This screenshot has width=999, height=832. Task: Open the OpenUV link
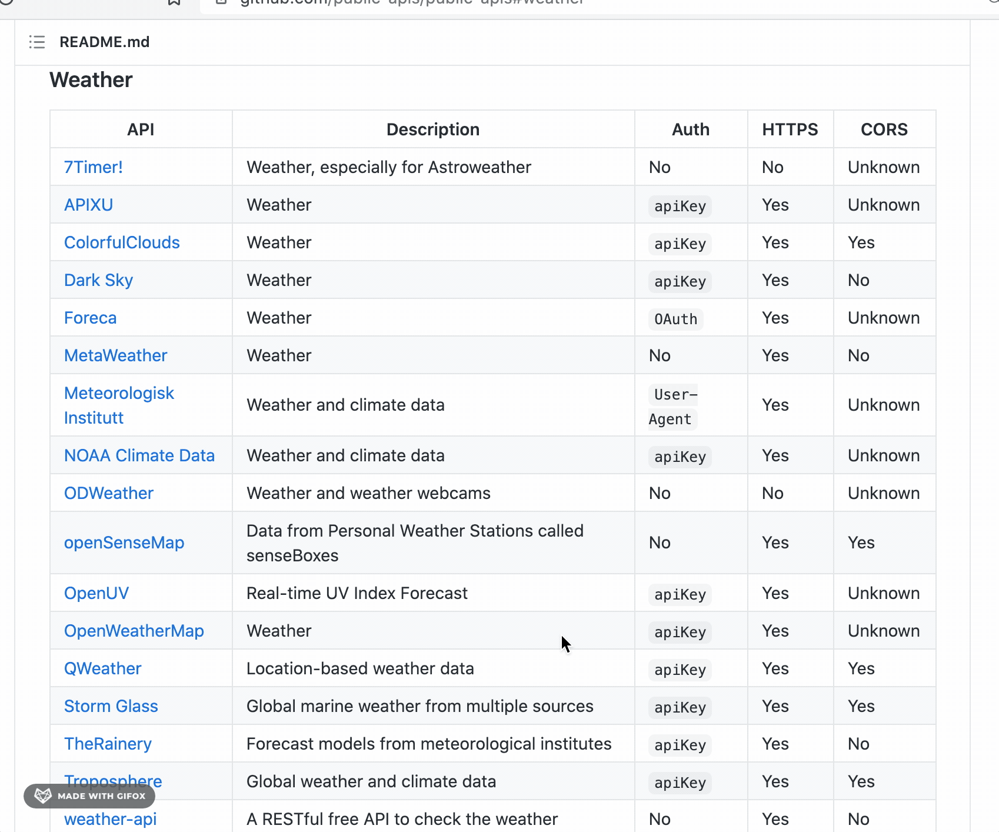coord(96,593)
